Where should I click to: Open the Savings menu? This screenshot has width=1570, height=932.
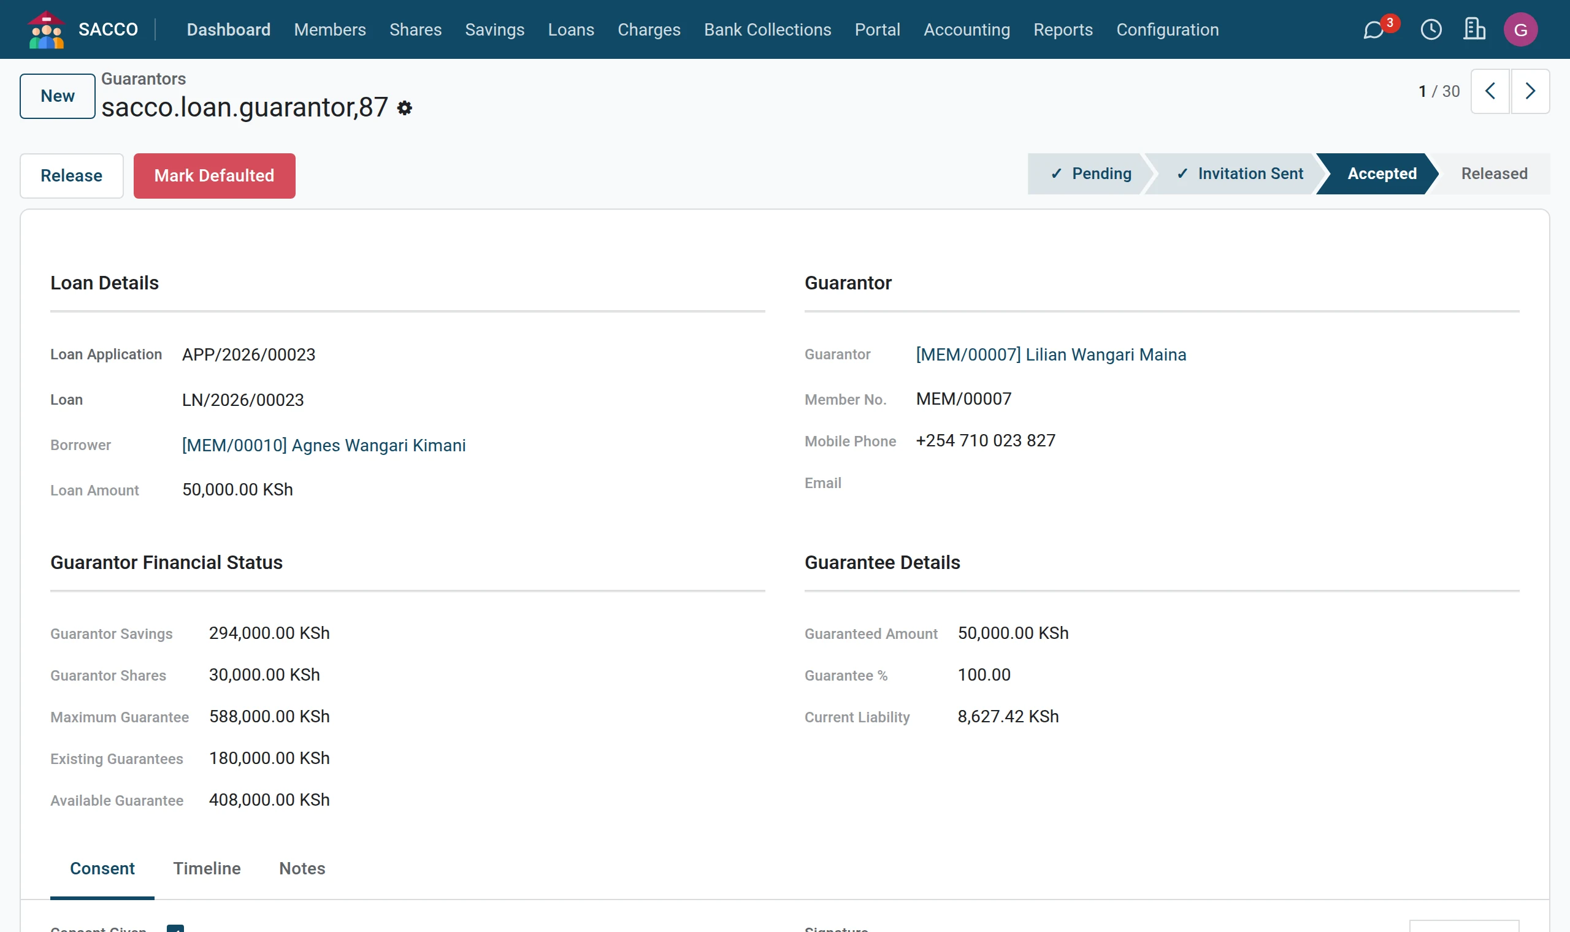pyautogui.click(x=494, y=29)
